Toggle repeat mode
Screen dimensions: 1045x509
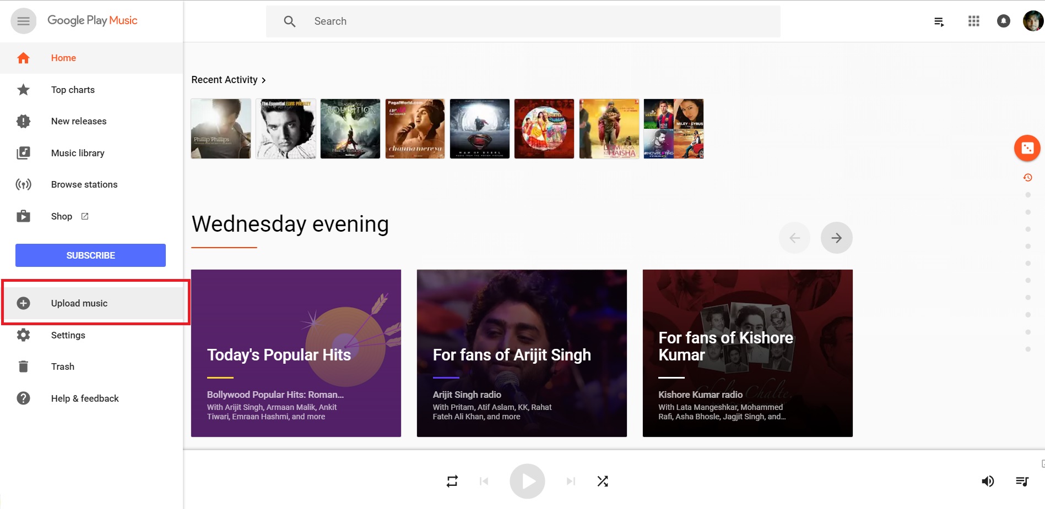(452, 481)
